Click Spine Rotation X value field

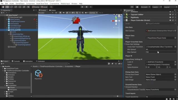click(x=151, y=67)
